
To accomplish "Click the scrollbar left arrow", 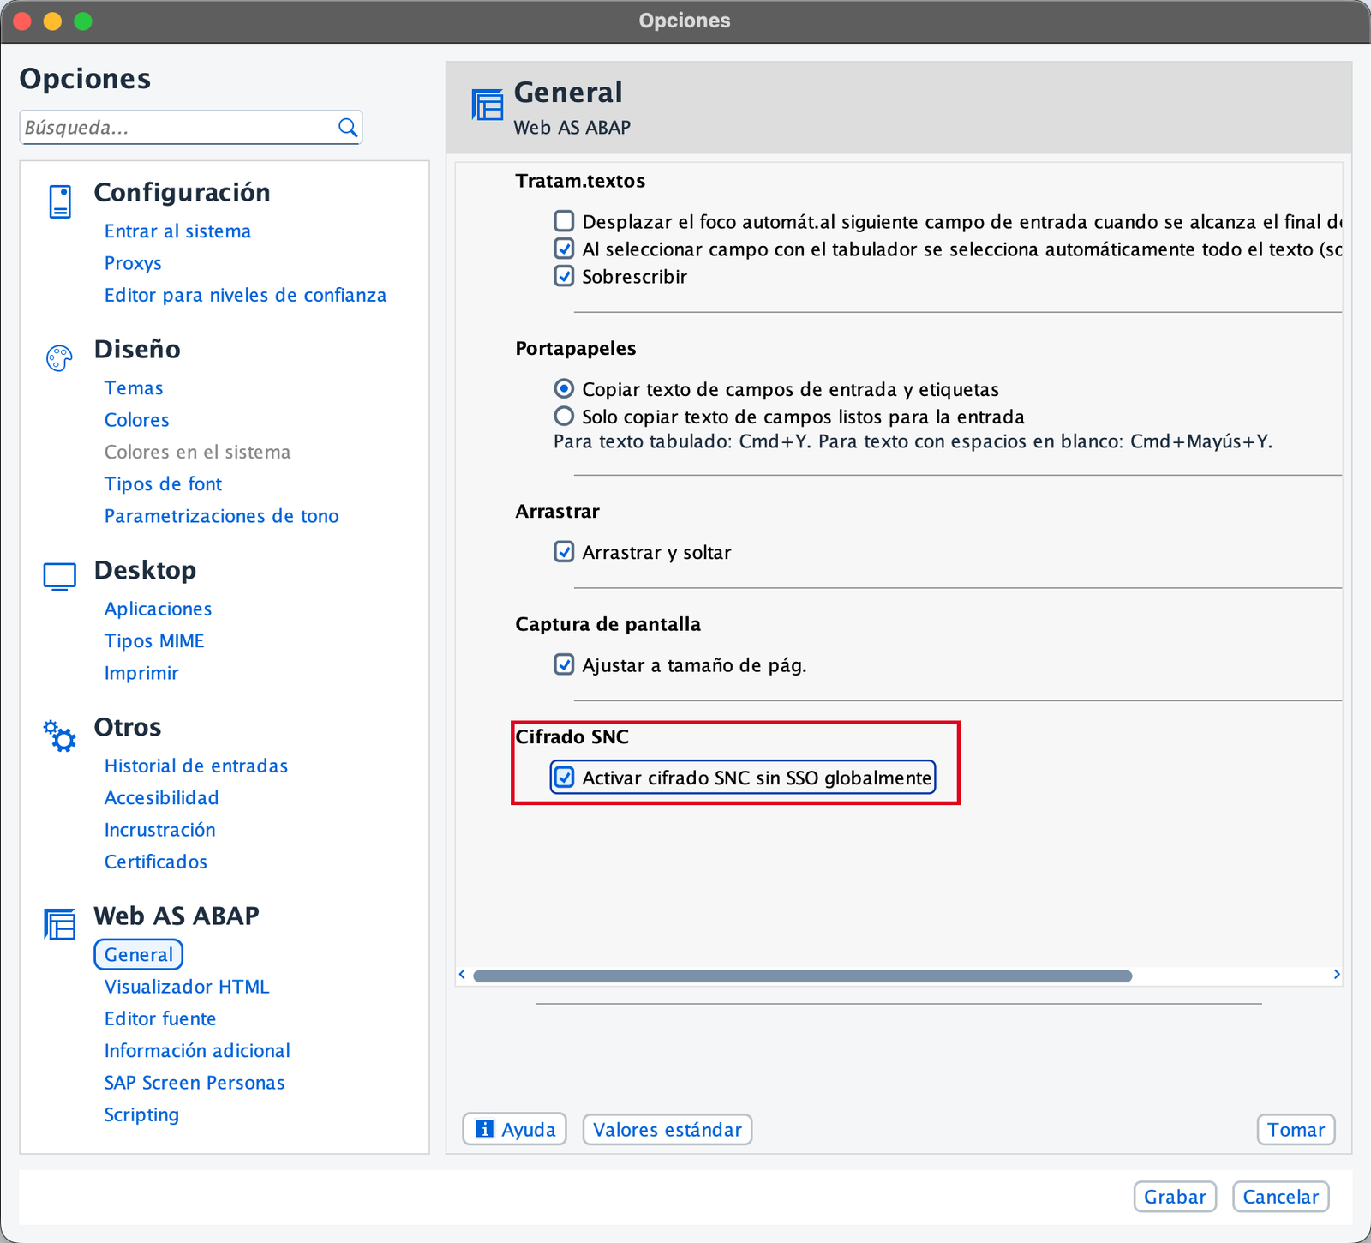I will coord(463,975).
